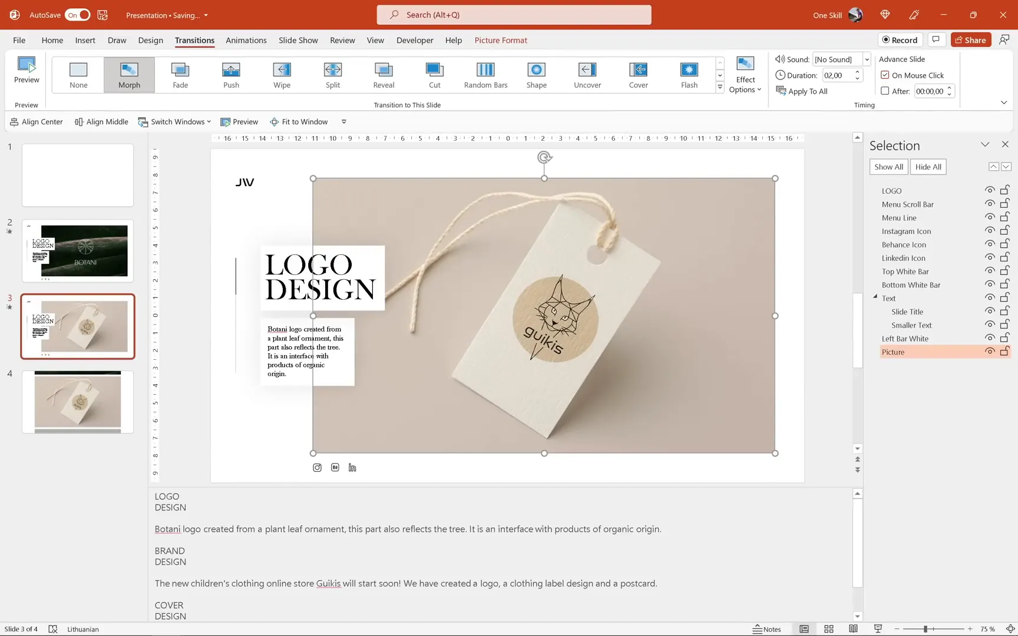
Task: Apply the Flash transition
Action: [689, 75]
